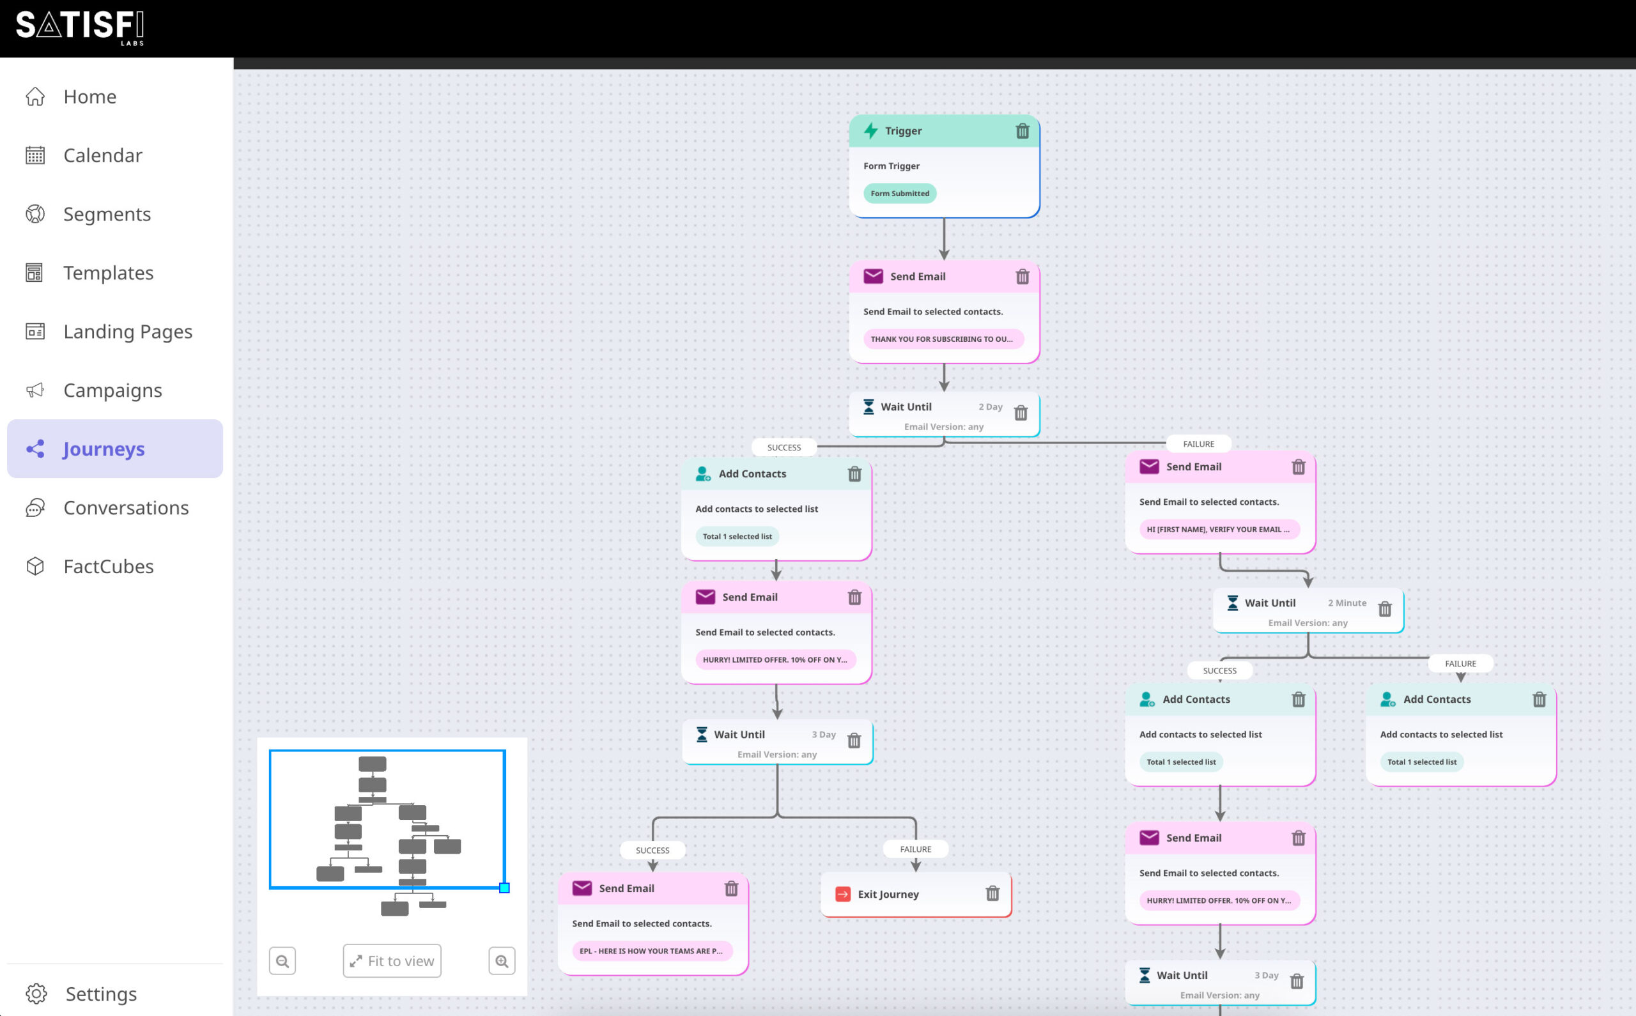Click the envelope icon on Thank You email node

[873, 276]
